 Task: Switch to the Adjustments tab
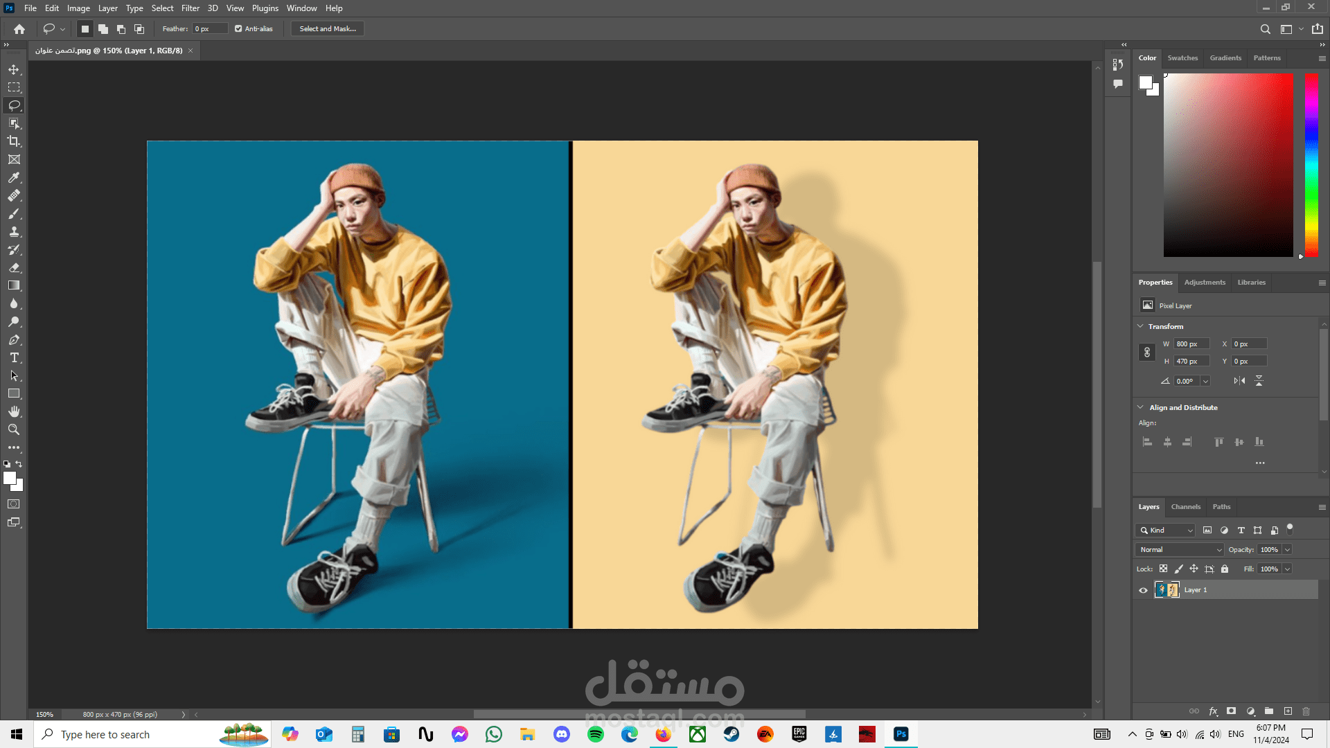(x=1205, y=283)
